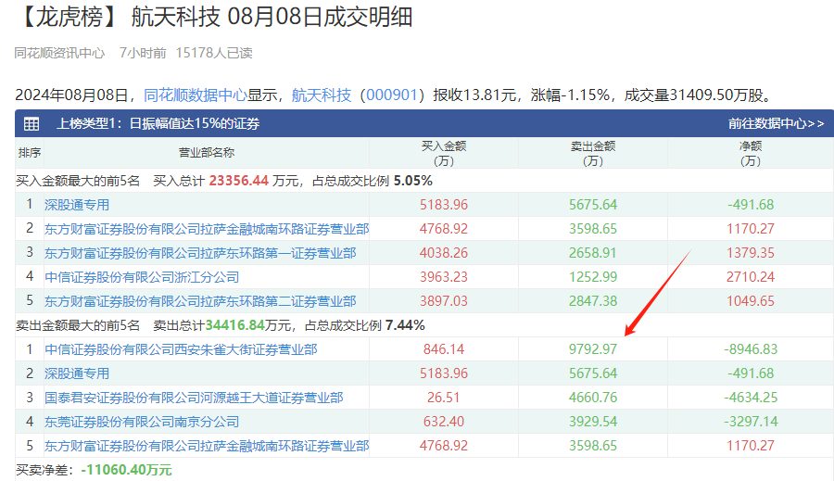Viewport: 834px width, 481px height.
Task: Select net amount -3297.14 cell
Action: point(751,422)
